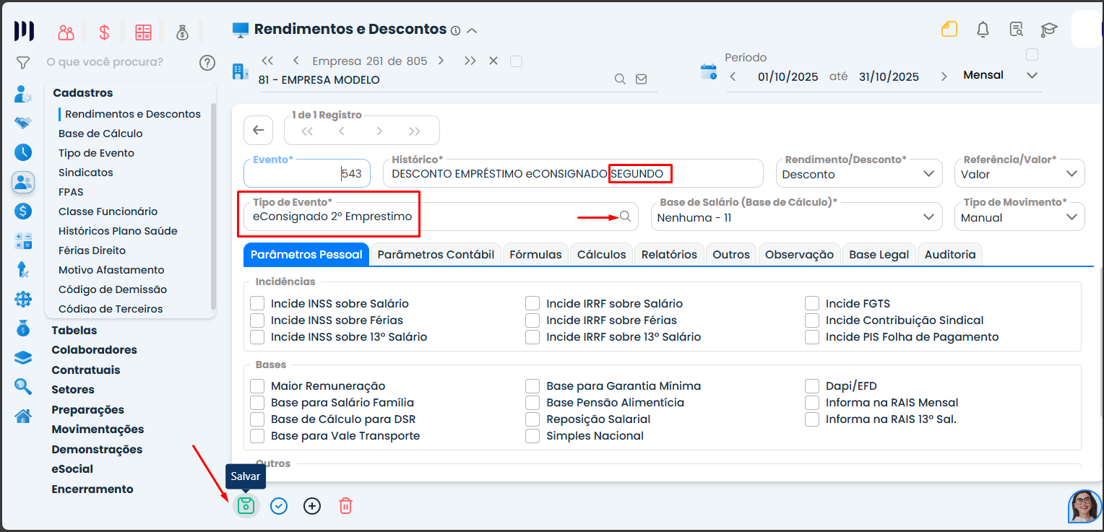Open the Parâmetros Contábil tab
This screenshot has height=532, width=1104.
click(436, 254)
